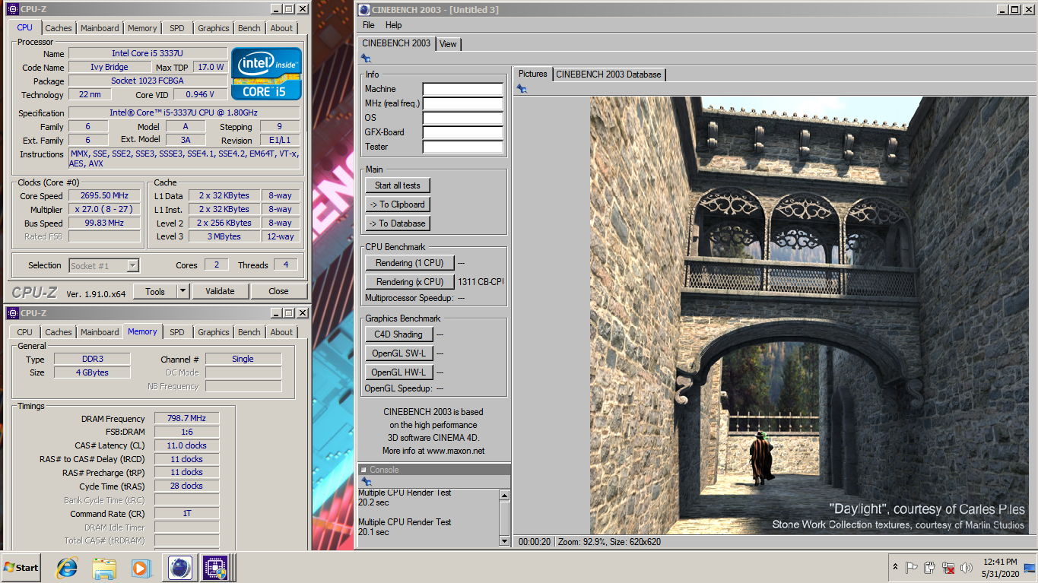The image size is (1038, 583).
Task: Click CPU-Z top window title icon
Action: click(x=12, y=9)
